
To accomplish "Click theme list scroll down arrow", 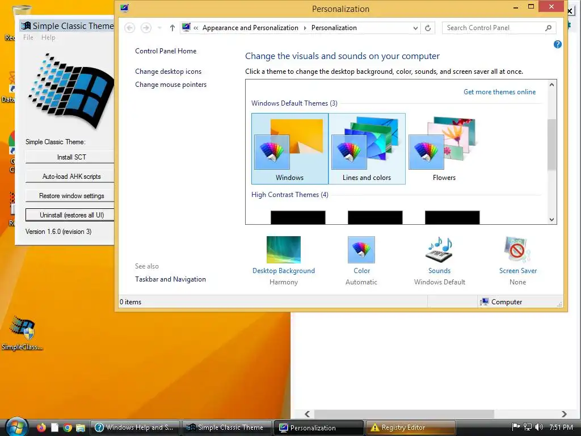I will pyautogui.click(x=551, y=220).
